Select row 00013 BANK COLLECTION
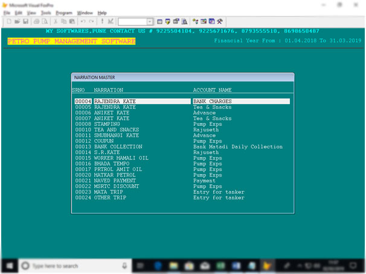 pos(182,147)
